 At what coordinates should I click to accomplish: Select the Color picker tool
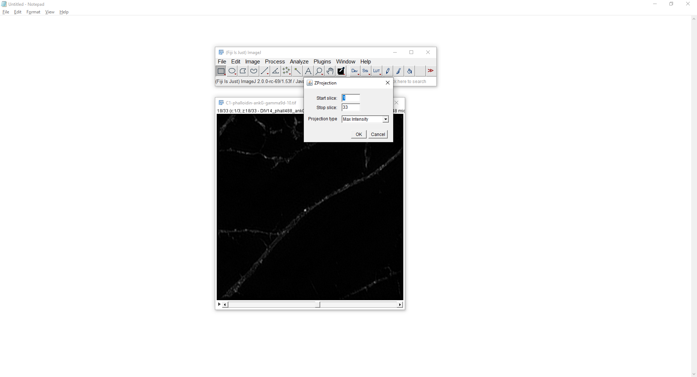(x=341, y=71)
